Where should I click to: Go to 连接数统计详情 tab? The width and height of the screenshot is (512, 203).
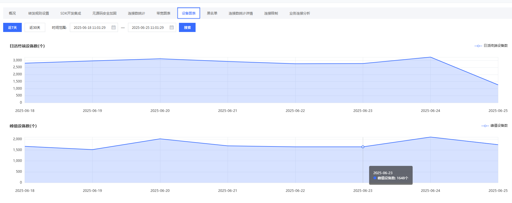241,13
